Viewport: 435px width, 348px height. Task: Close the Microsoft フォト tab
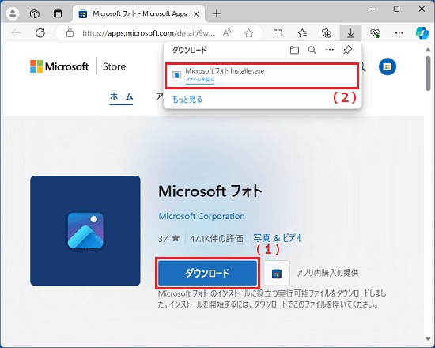(196, 14)
